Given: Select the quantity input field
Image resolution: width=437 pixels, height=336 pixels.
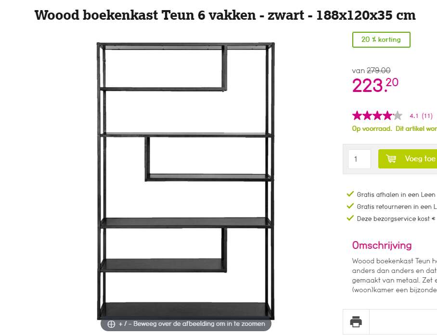Looking at the screenshot, I should pos(360,159).
